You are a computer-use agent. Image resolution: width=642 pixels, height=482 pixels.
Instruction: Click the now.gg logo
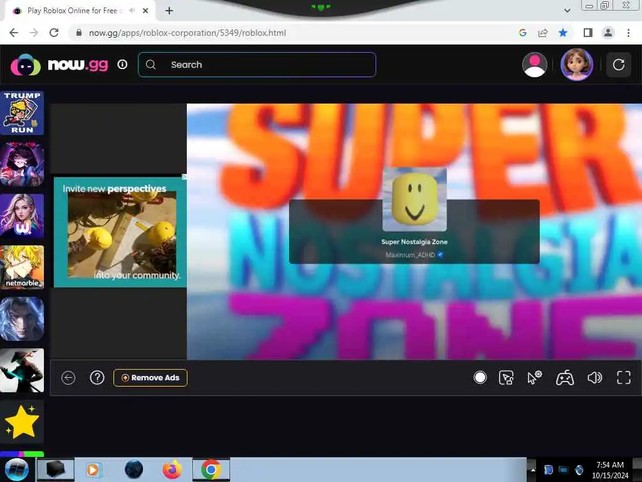tap(60, 65)
